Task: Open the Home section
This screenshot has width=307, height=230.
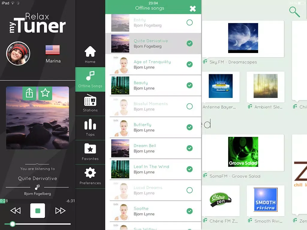Action: click(x=90, y=55)
